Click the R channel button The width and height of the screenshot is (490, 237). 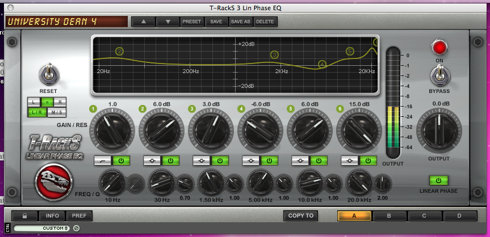[60, 102]
